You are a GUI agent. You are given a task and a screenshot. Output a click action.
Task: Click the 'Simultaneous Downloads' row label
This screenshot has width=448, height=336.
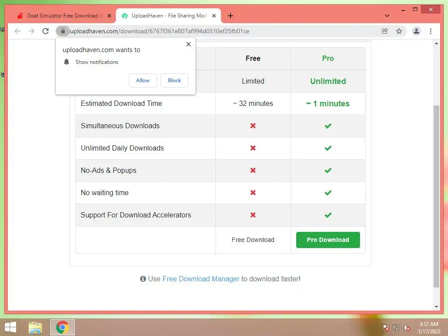[120, 126]
